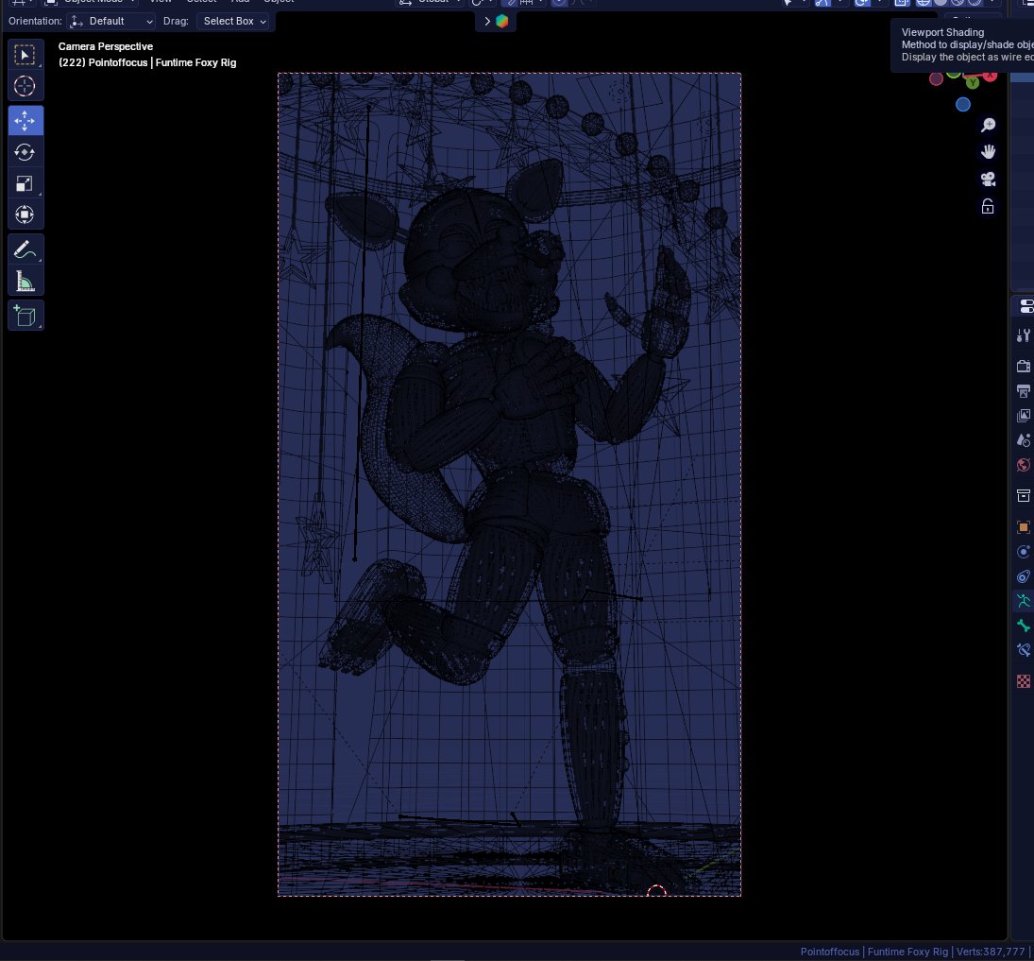1034x961 pixels.
Task: Open the green Bone properties tab
Action: point(1024,626)
